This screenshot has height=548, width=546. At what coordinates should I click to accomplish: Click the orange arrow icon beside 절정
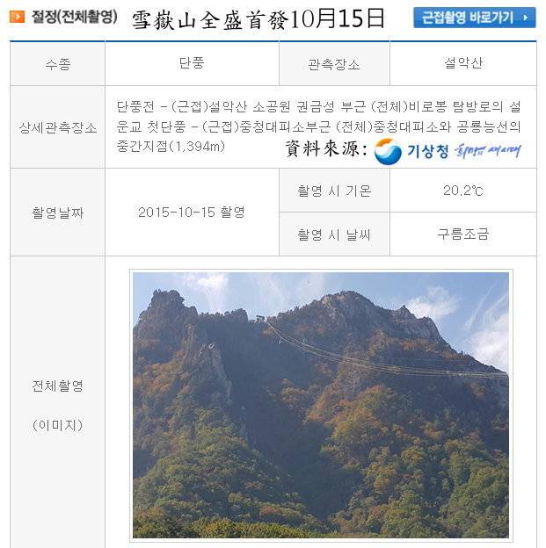[17, 17]
